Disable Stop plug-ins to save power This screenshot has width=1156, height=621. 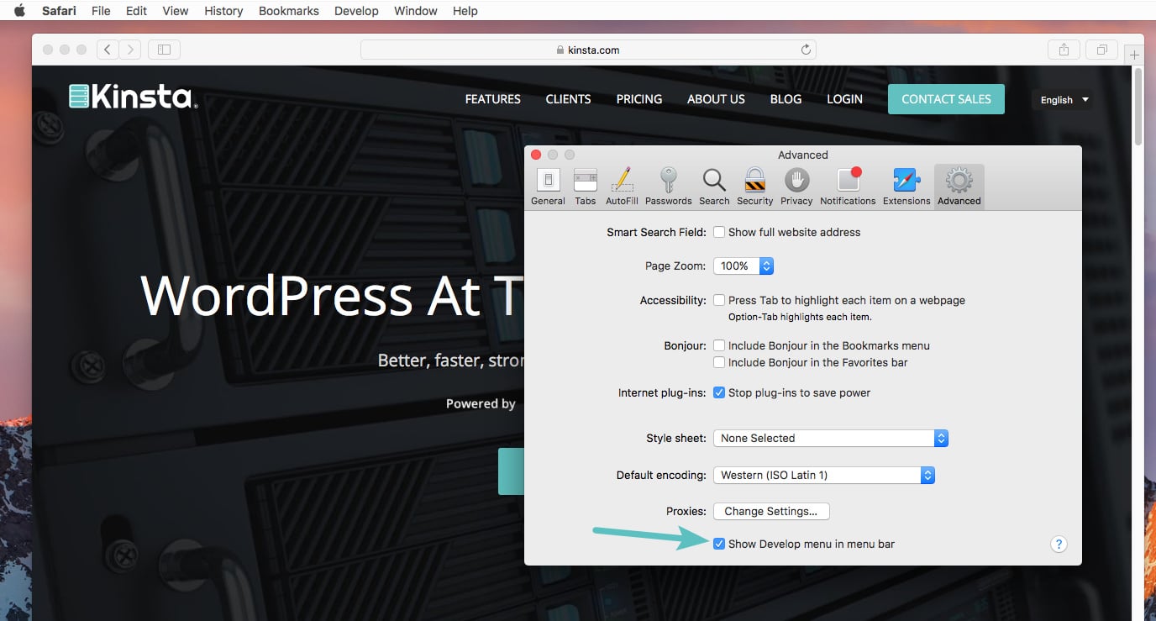[x=719, y=392]
